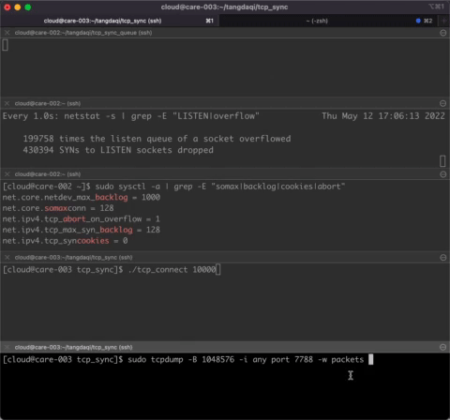The image size is (450, 420).
Task: Open menu for tcp_sync_queue pane
Action: [442, 33]
